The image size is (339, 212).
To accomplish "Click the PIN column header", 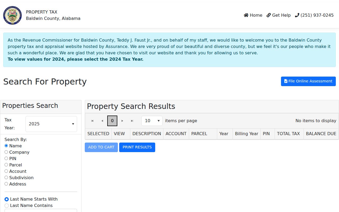I will click(x=268, y=134).
